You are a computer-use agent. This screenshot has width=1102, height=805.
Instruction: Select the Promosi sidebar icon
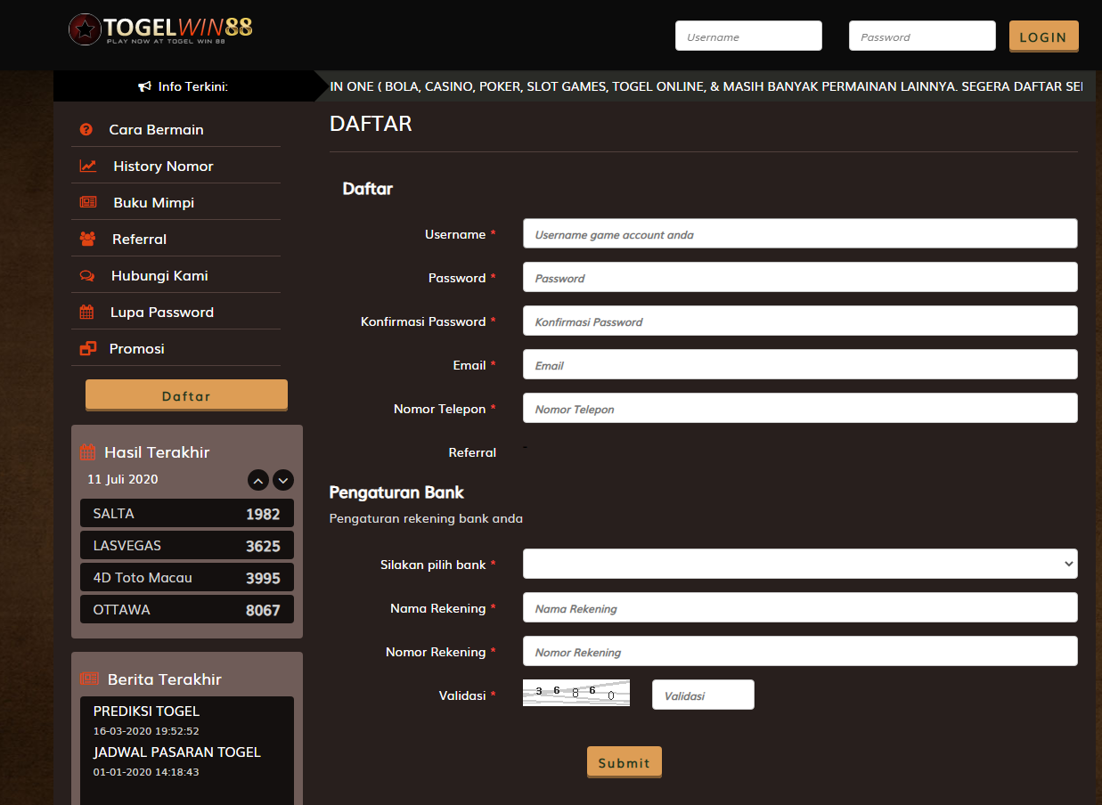coord(86,348)
